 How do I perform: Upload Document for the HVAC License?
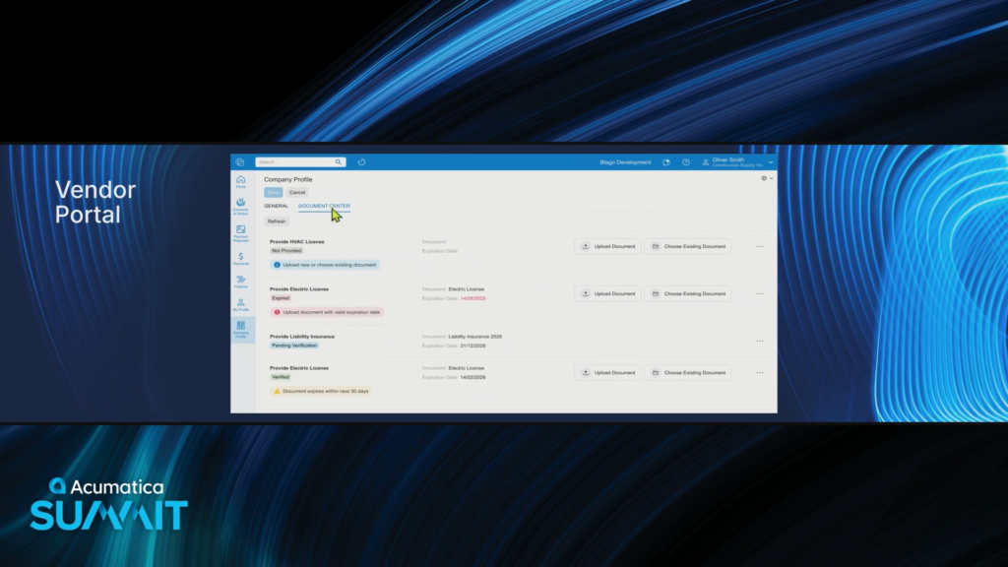tap(607, 246)
